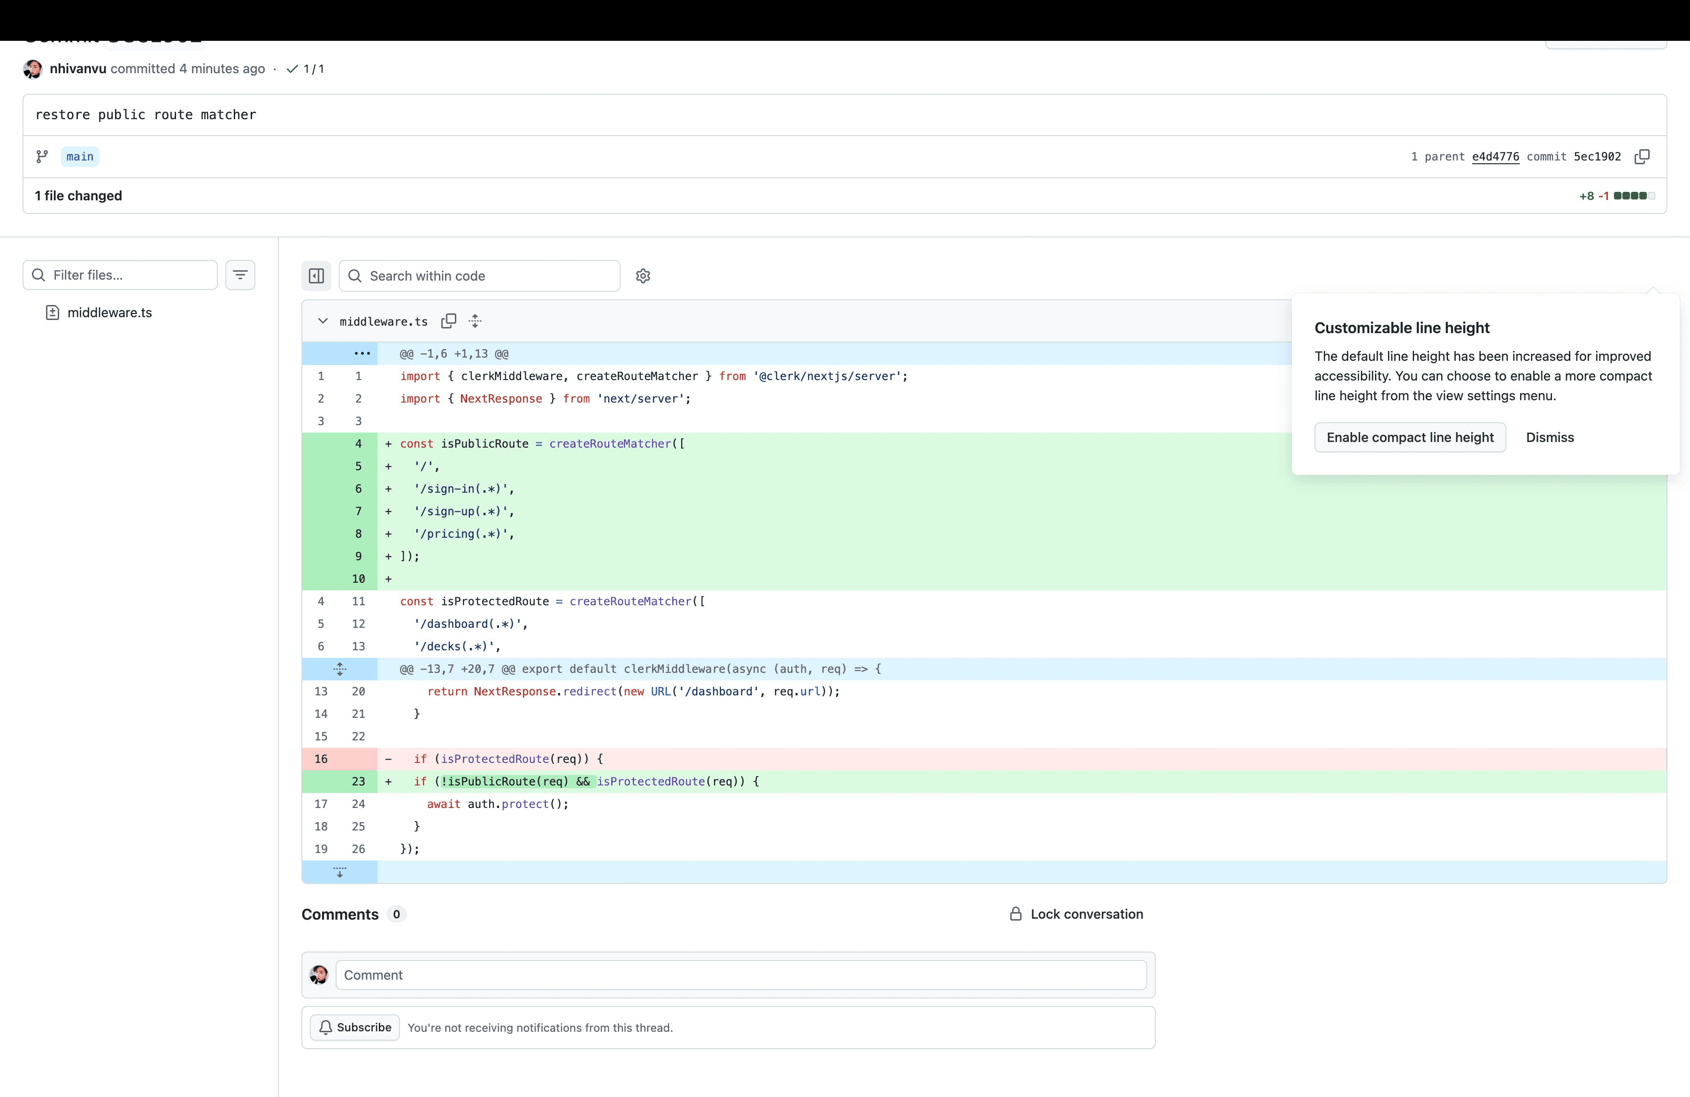Collapse the middleware.ts diff chevron
The width and height of the screenshot is (1690, 1097).
323,321
